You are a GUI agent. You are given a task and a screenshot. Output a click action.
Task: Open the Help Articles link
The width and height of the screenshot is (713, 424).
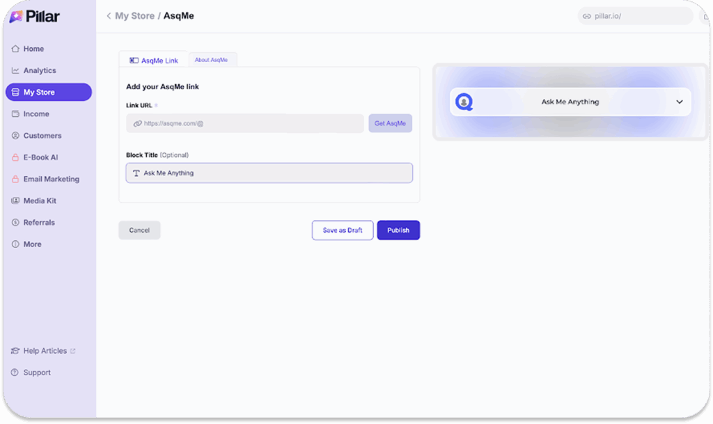point(45,351)
